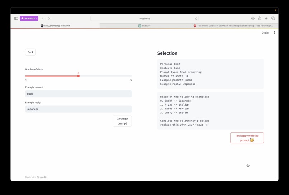Viewport: 289px width, 195px height.
Task: Go forward with the browser forward arrow
Action: click(x=49, y=18)
